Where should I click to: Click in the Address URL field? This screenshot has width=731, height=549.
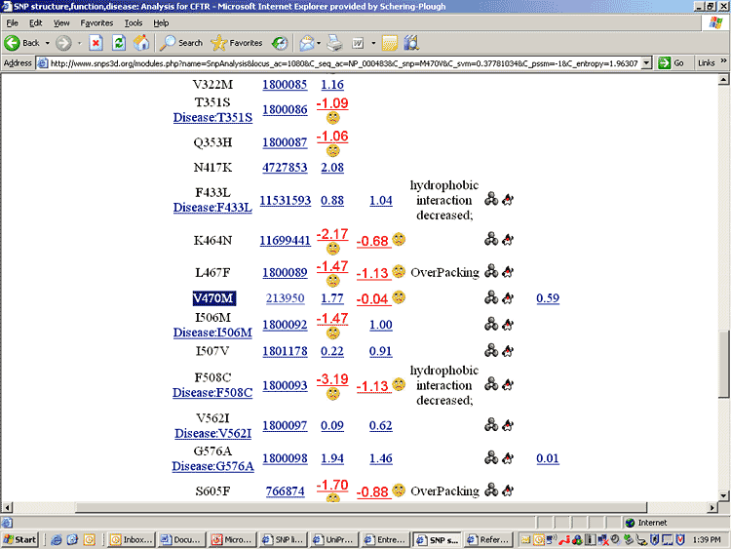(344, 63)
